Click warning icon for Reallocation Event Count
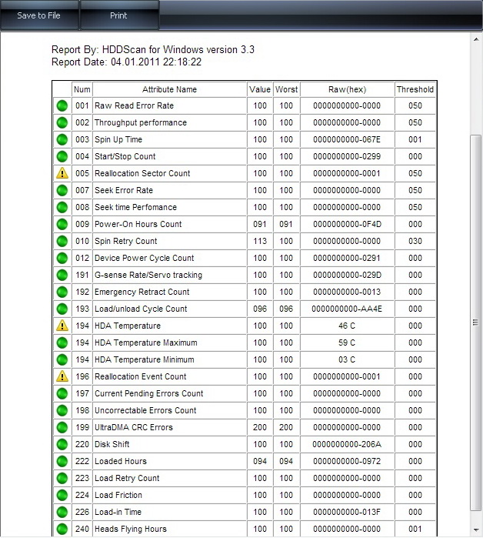Image resolution: width=483 pixels, height=538 pixels. 62,376
